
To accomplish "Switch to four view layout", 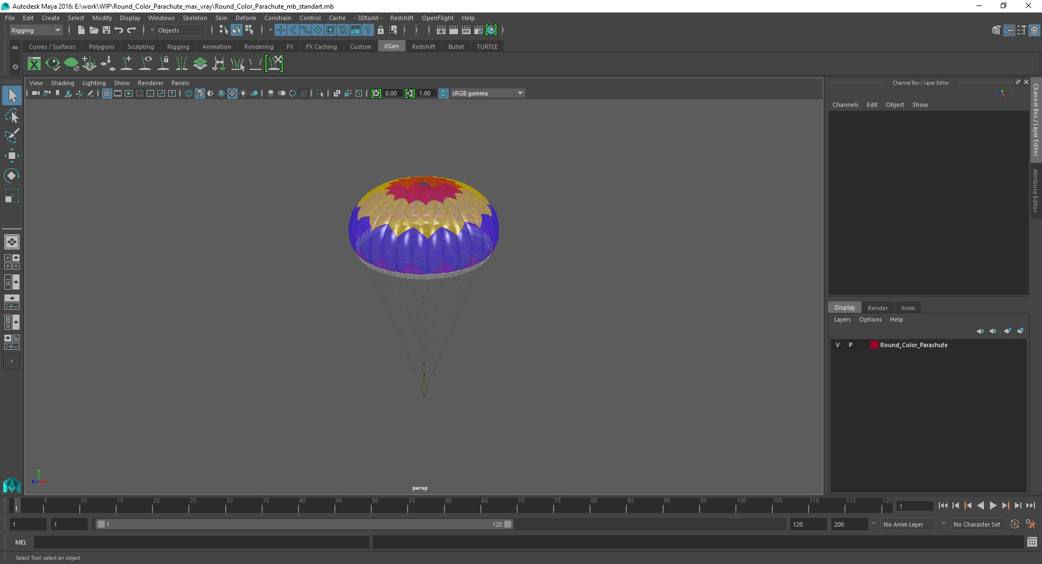I will [x=12, y=262].
